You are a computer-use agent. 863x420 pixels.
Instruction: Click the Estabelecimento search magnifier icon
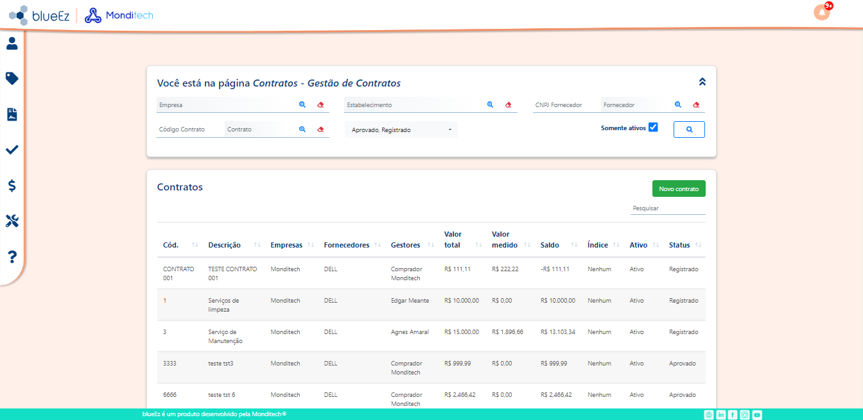490,105
